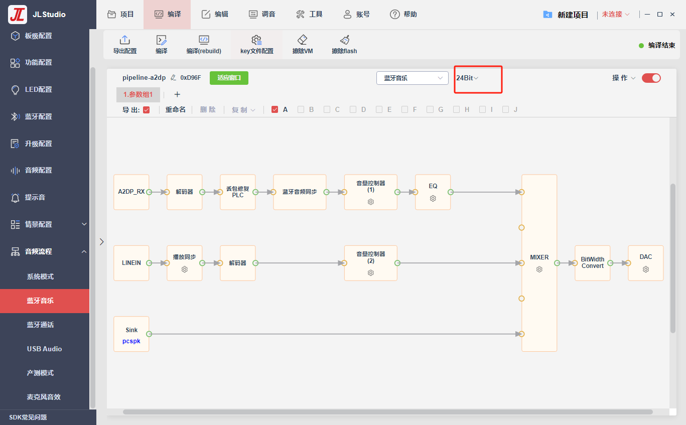Open settings gear of 音量控制器(2) node
Viewport: 686px width, 425px height.
coord(371,273)
